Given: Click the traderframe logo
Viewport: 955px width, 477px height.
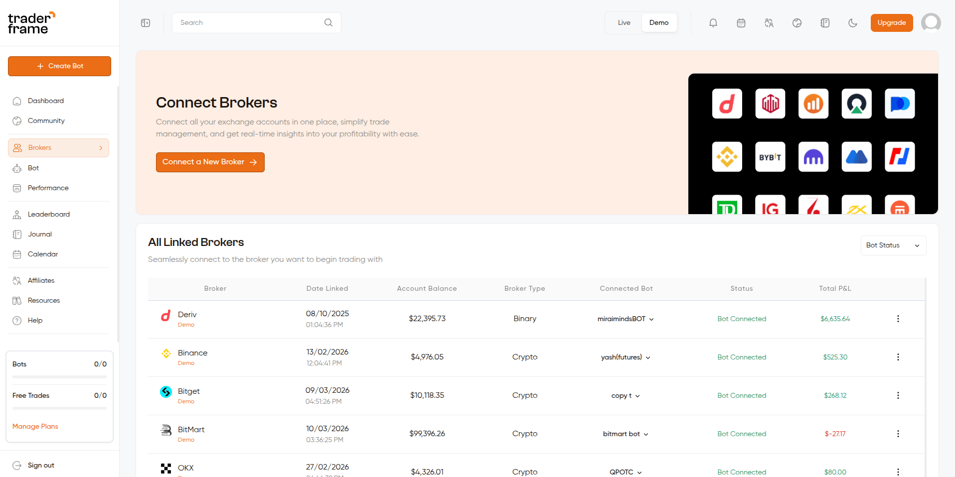Looking at the screenshot, I should click(x=31, y=23).
